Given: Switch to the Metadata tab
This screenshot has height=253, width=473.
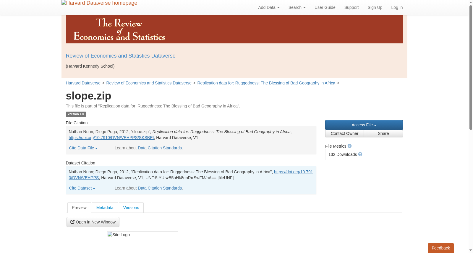Looking at the screenshot, I should [105, 208].
